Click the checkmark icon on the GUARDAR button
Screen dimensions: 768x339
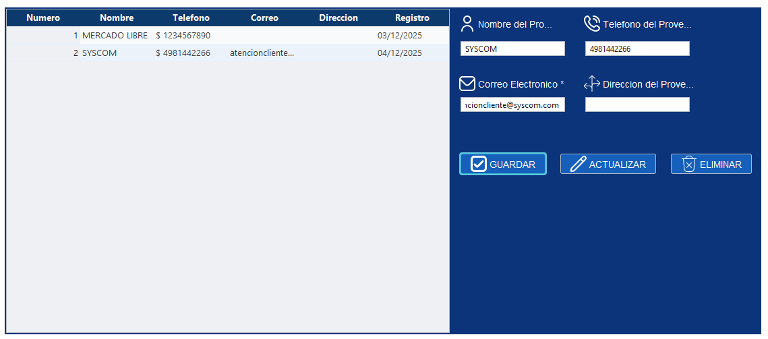click(478, 164)
